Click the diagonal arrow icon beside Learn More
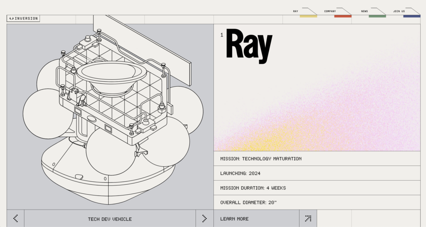The image size is (426, 227). 308,218
